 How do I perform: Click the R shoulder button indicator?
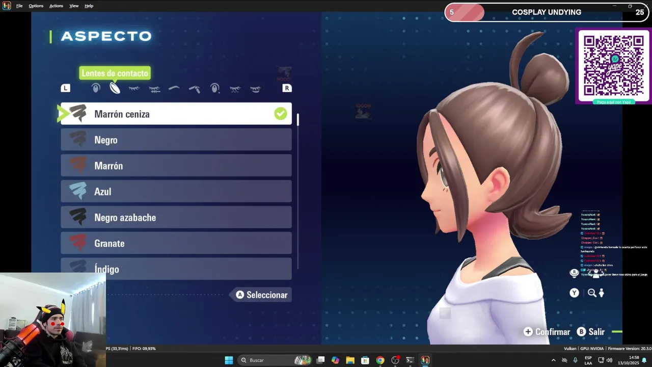tap(287, 88)
